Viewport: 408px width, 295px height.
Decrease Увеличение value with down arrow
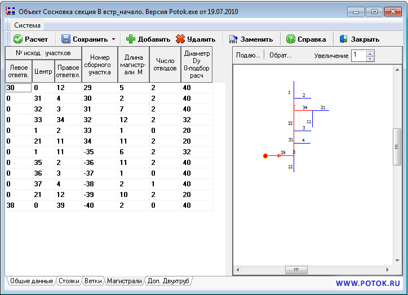click(x=370, y=58)
